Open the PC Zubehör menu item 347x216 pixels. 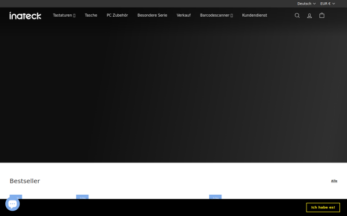click(x=117, y=16)
